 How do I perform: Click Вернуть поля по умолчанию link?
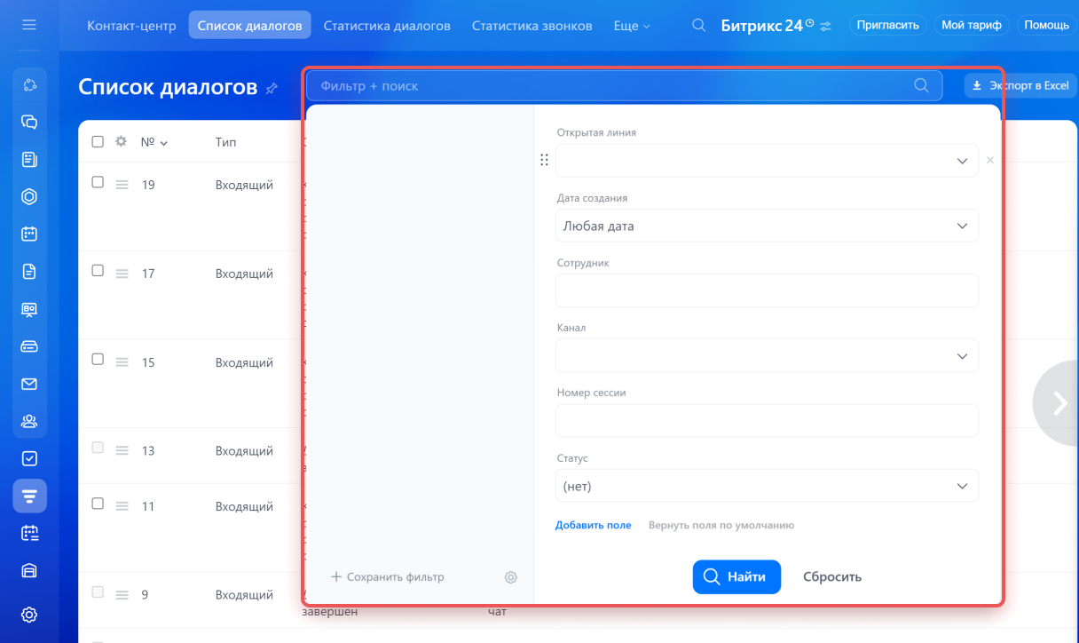[x=721, y=525]
